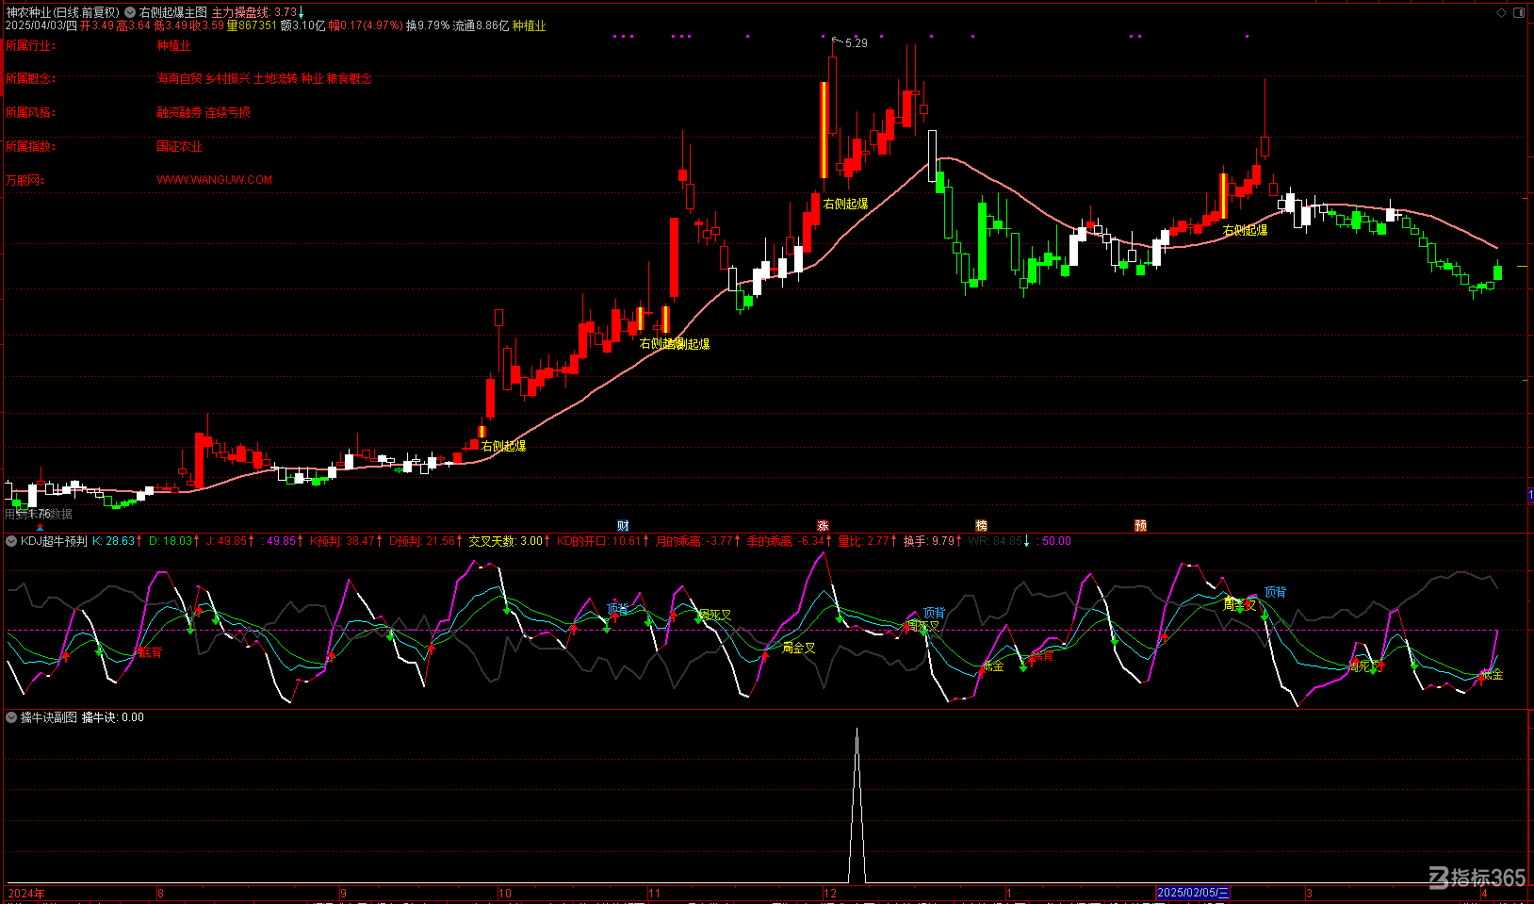Click the date 2025/04/03/四 in the quote line
Image resolution: width=1534 pixels, height=904 pixels.
(41, 25)
